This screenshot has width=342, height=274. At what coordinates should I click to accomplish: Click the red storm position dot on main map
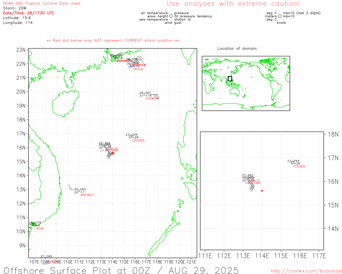coord(112,153)
